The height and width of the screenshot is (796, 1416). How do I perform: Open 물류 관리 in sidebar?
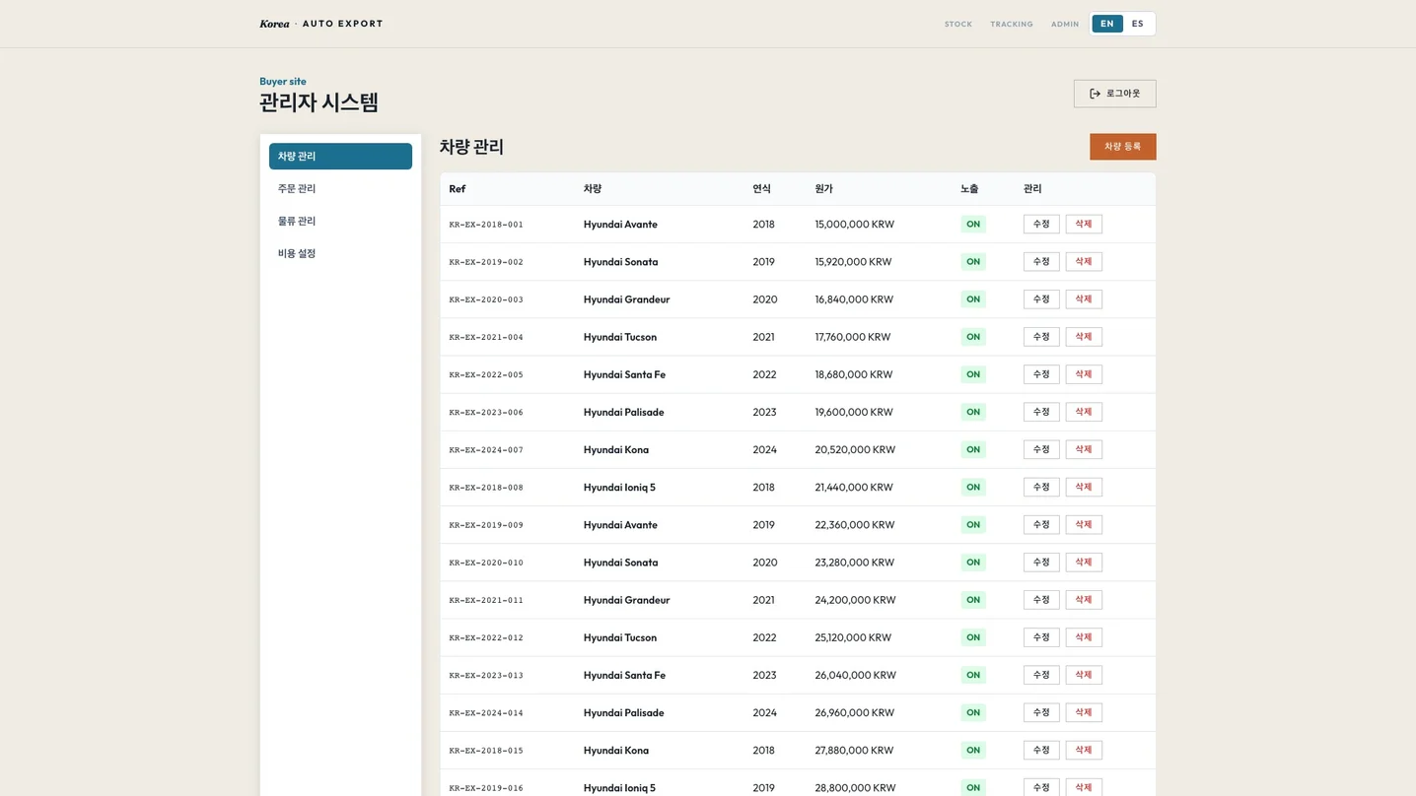click(x=340, y=221)
